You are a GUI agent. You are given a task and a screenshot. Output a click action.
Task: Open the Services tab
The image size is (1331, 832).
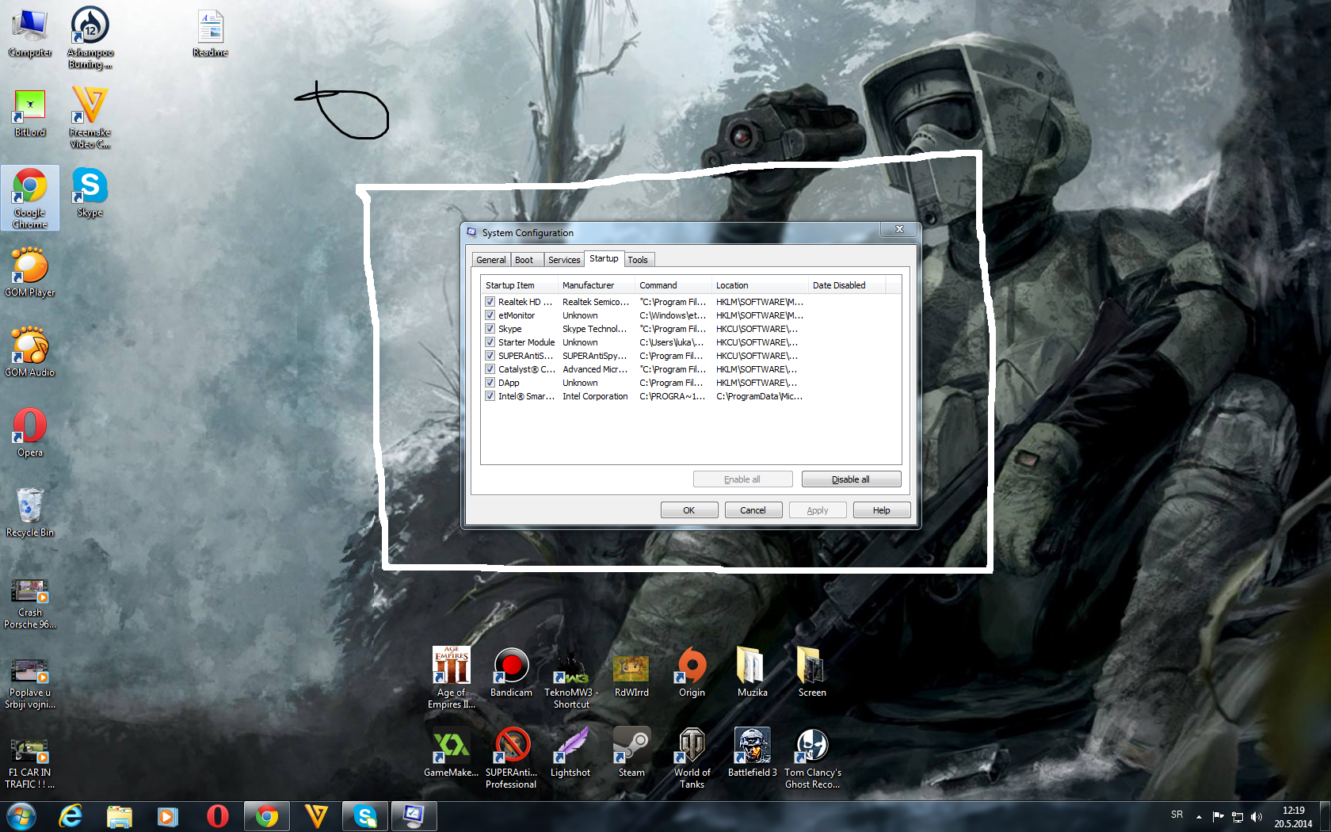point(564,260)
